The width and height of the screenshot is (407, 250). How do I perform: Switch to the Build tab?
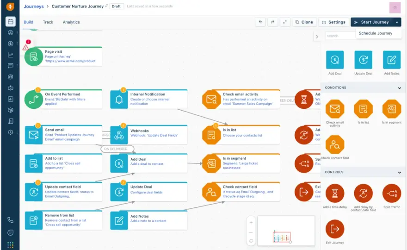tap(28, 22)
